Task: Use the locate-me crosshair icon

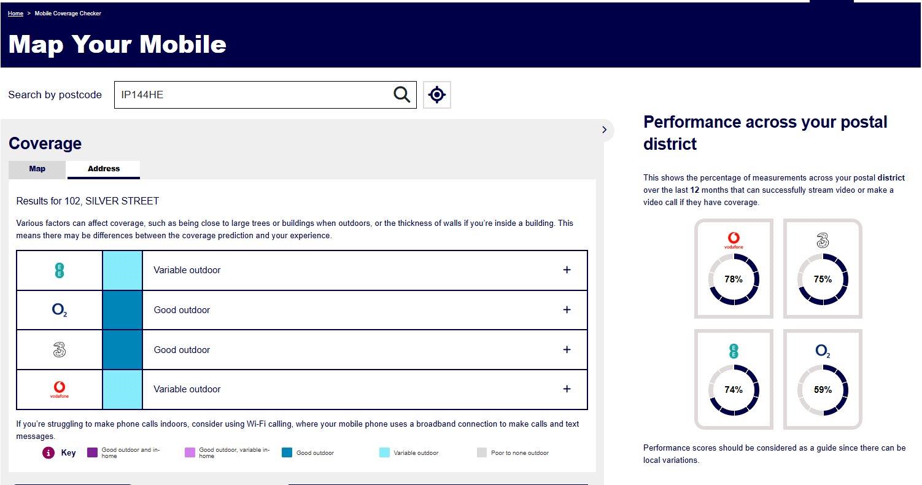Action: [x=437, y=95]
